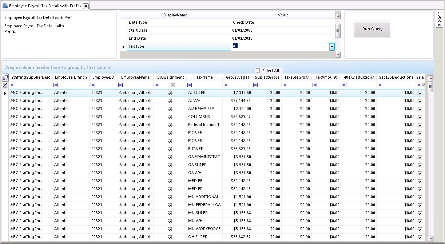Open filter icon under Sele column

419,85
